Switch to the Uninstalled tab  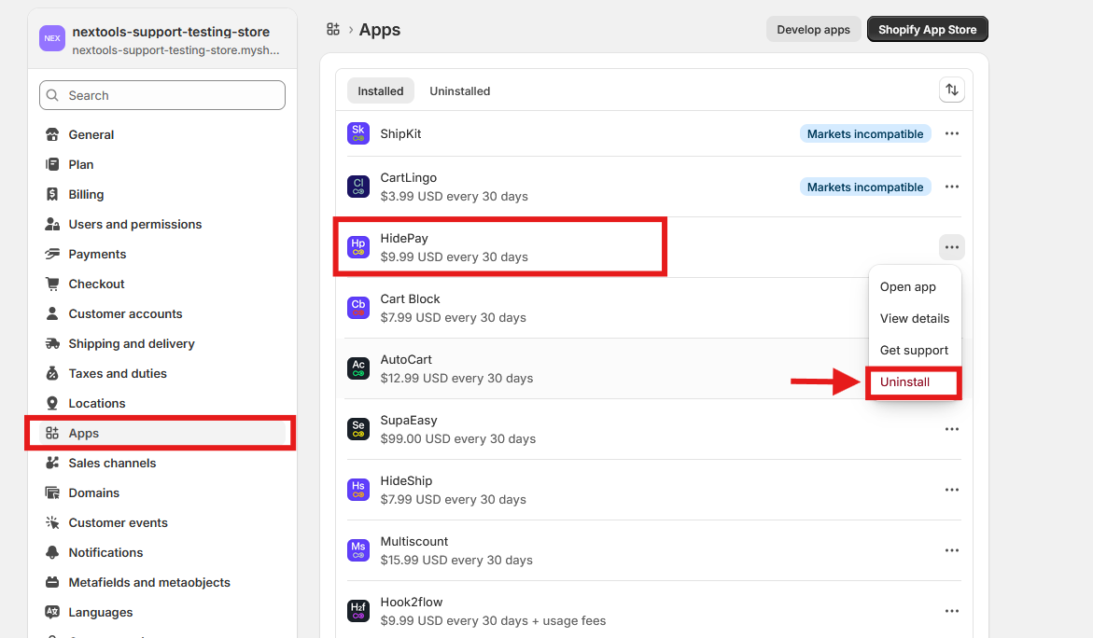tap(459, 90)
